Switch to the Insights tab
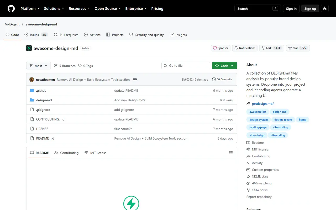The height and width of the screenshot is (210, 336). pyautogui.click(x=178, y=35)
